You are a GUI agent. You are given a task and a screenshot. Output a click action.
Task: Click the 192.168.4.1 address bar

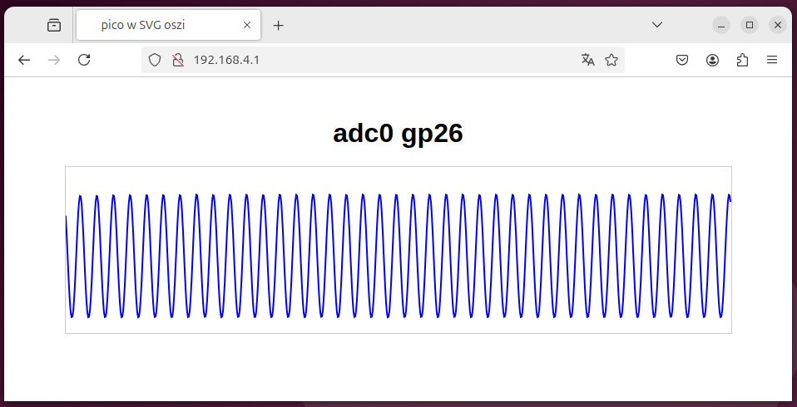374,60
